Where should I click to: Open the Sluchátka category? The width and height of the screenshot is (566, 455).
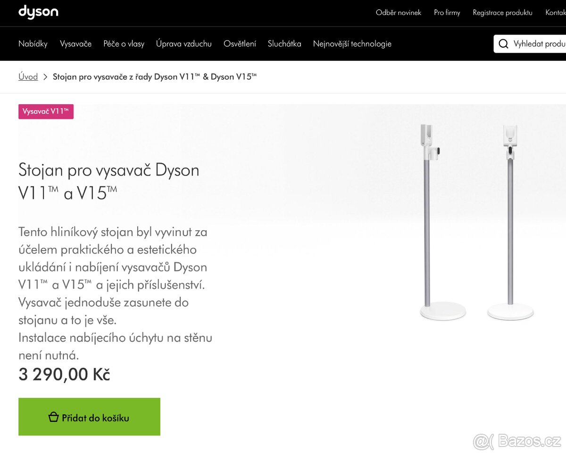284,43
